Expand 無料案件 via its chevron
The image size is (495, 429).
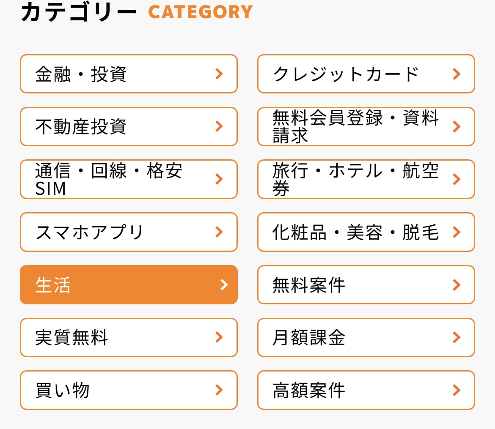click(456, 284)
